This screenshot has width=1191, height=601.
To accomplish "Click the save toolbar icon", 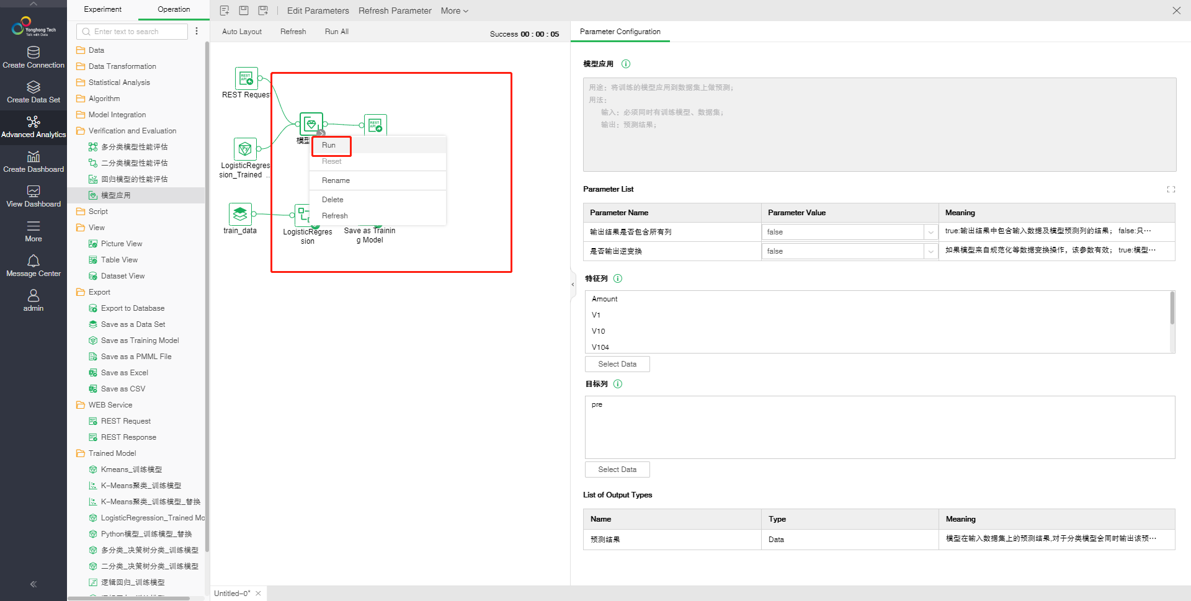I will coord(244,11).
